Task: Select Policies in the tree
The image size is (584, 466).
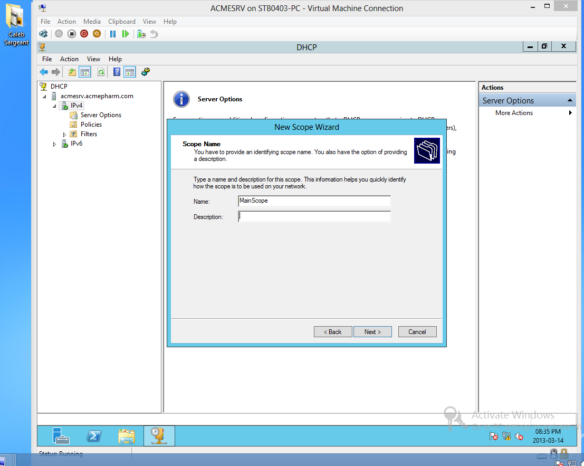Action: (91, 125)
